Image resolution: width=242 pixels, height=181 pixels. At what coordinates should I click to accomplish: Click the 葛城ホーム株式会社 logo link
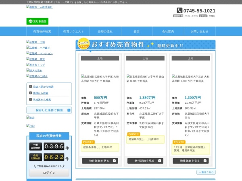point(40,7)
